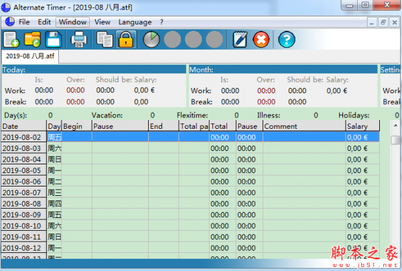The height and width of the screenshot is (271, 402).
Task: Click the Copy documents toolbar icon
Action: [105, 40]
